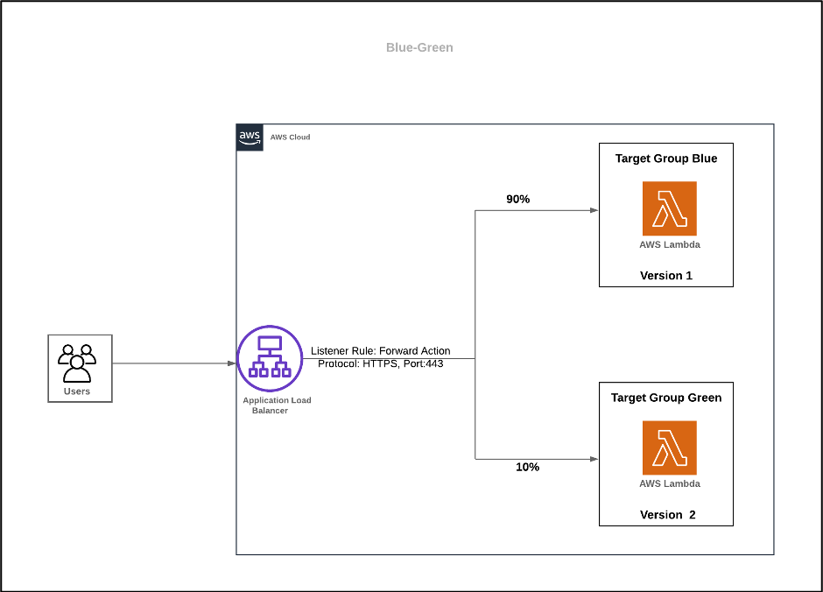Screen dimensions: 823x592
Task: Click the Blue-Green diagram title
Action: tap(419, 47)
